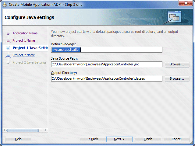This screenshot has height=146, width=195.
Task: Proceed with the Next button
Action: tap(119, 139)
